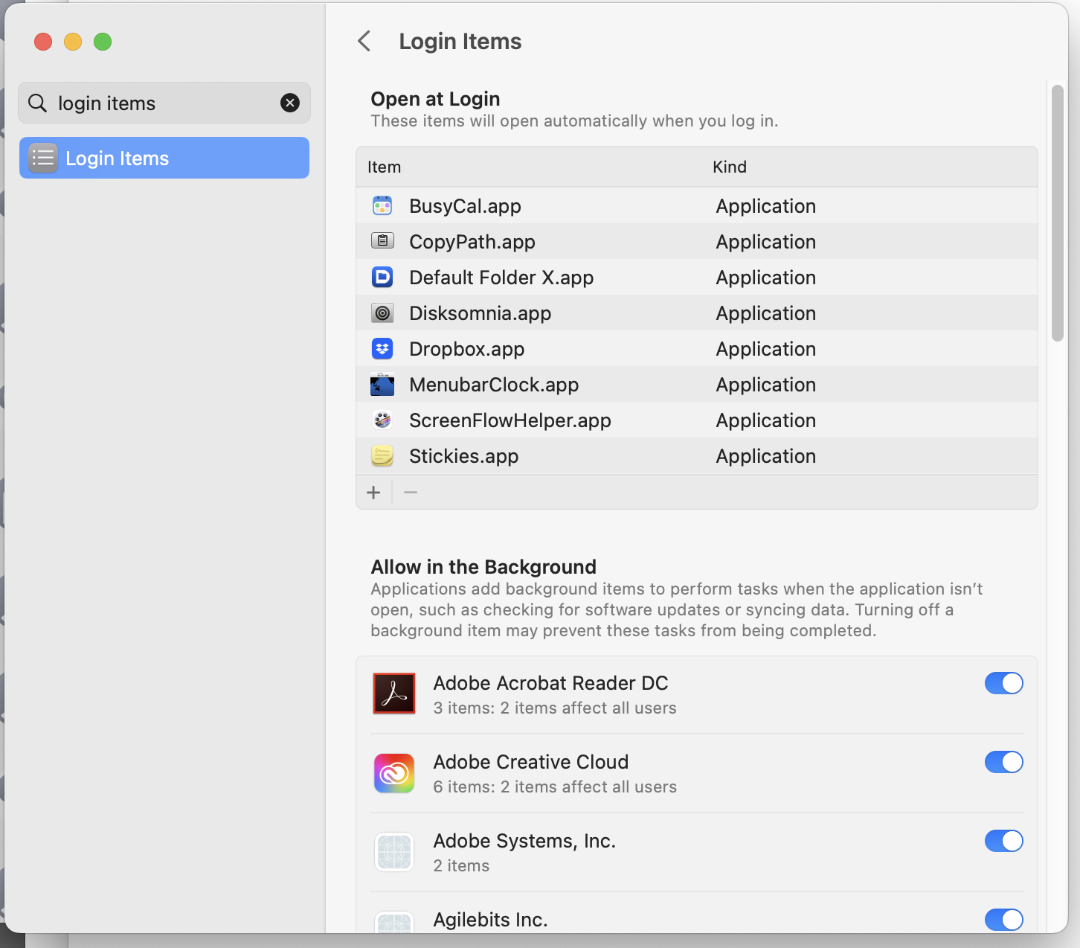This screenshot has height=948, width=1080.
Task: Click the vertical scrollbar
Action: pyautogui.click(x=1057, y=214)
